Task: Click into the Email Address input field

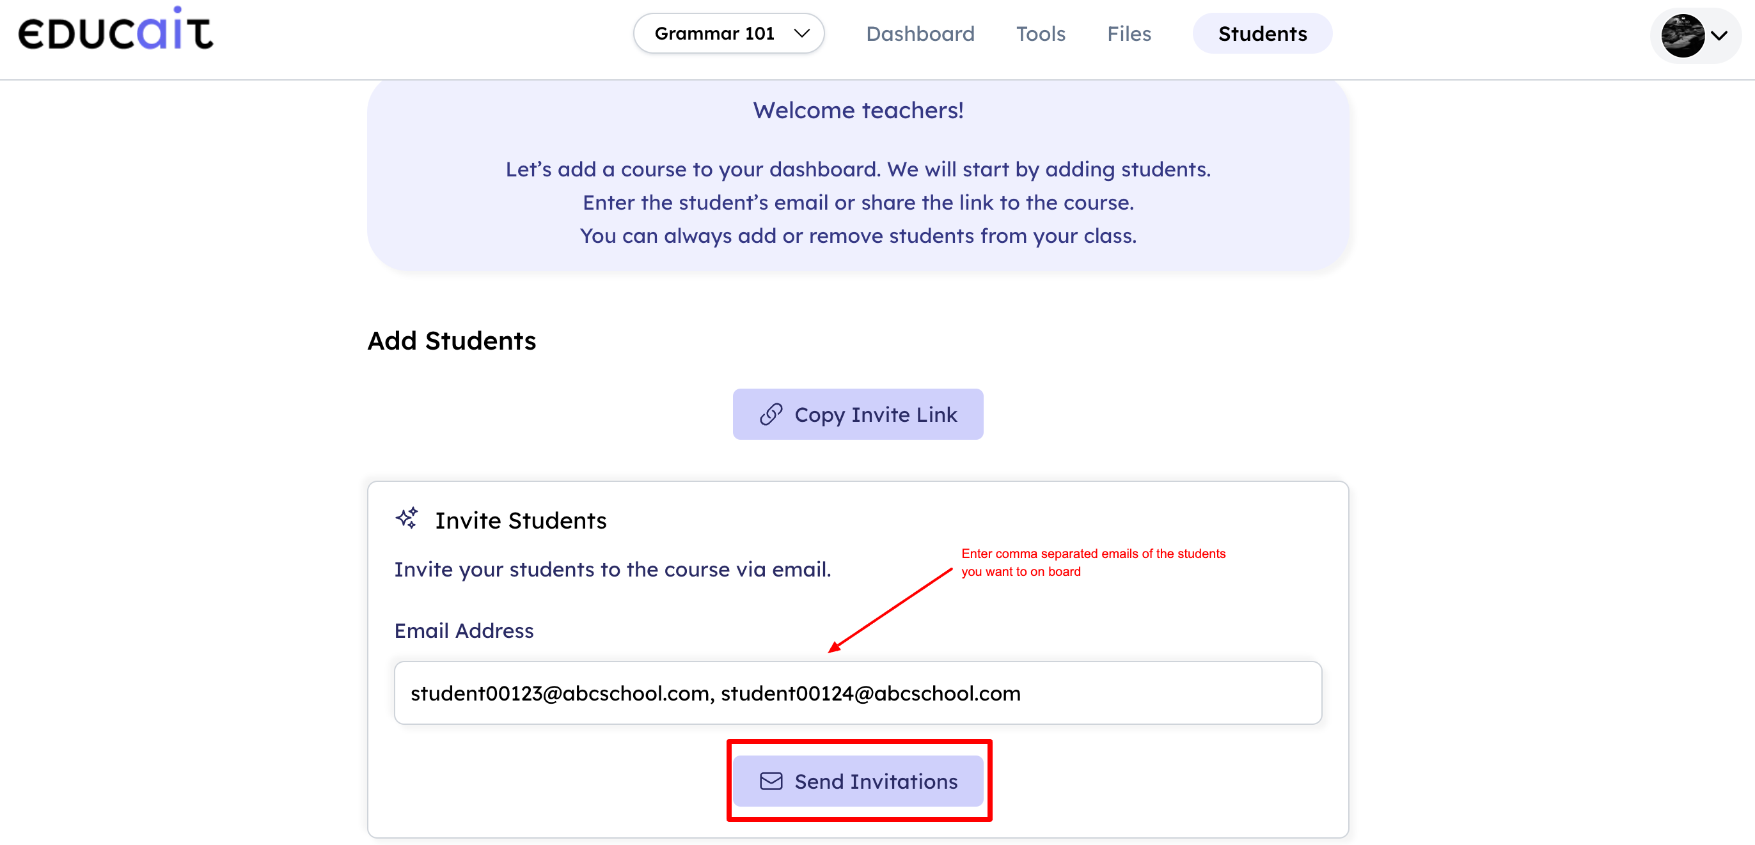Action: tap(857, 693)
